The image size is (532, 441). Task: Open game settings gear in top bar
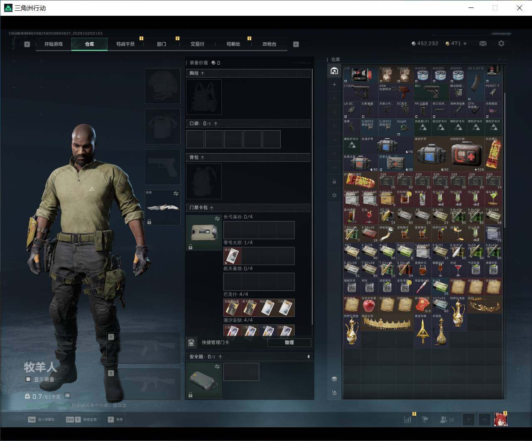pyautogui.click(x=501, y=44)
